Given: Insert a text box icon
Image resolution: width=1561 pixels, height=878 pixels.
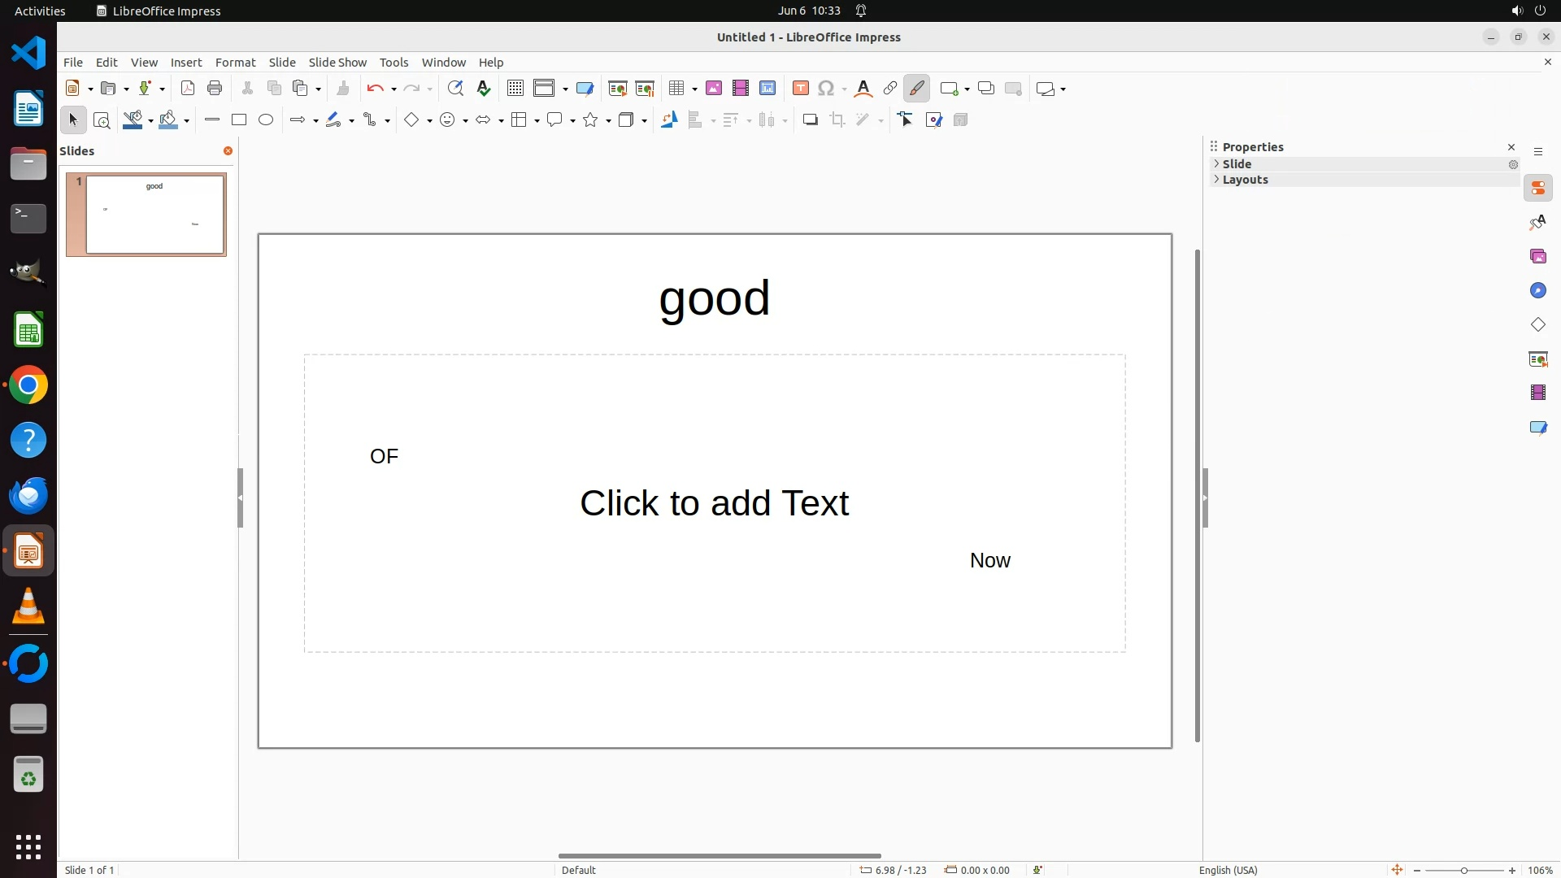Looking at the screenshot, I should coord(801,89).
